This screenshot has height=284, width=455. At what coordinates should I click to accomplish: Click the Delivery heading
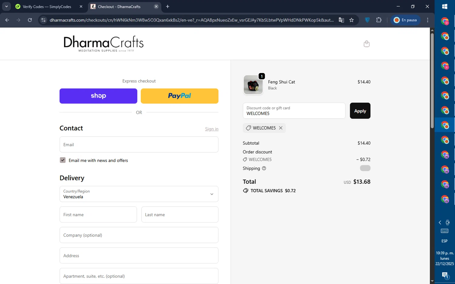72,178
